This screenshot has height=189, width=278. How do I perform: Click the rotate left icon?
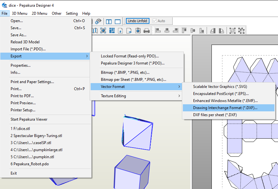pyautogui.click(x=212, y=30)
